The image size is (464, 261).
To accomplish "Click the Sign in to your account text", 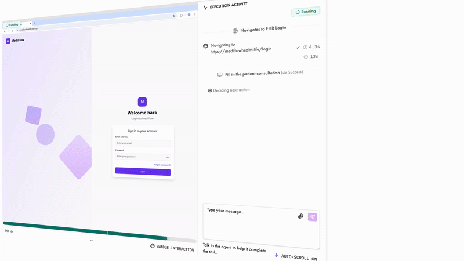I will click(x=142, y=131).
